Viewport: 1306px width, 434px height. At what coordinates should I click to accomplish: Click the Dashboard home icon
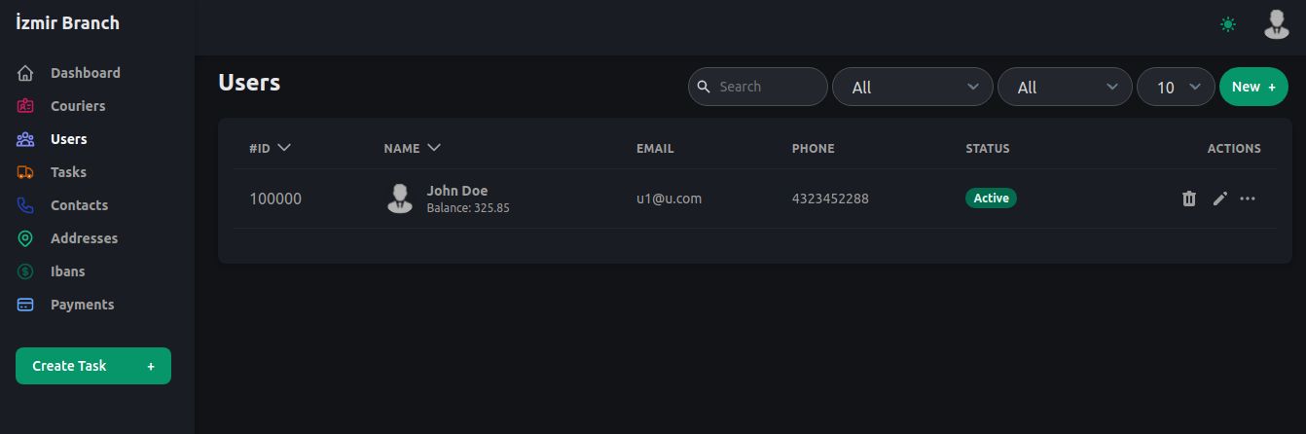pyautogui.click(x=26, y=73)
